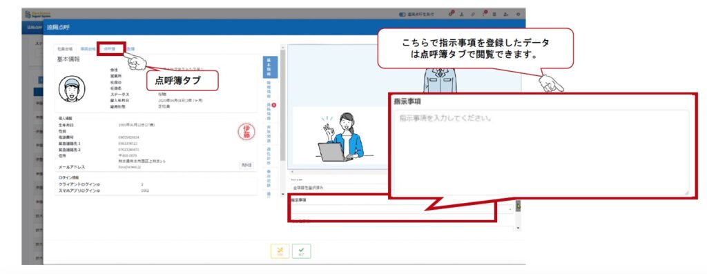
Task: Click the download icon in top bar
Action: 462,14
